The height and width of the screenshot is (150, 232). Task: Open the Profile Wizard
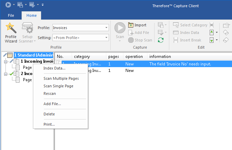tap(11, 33)
